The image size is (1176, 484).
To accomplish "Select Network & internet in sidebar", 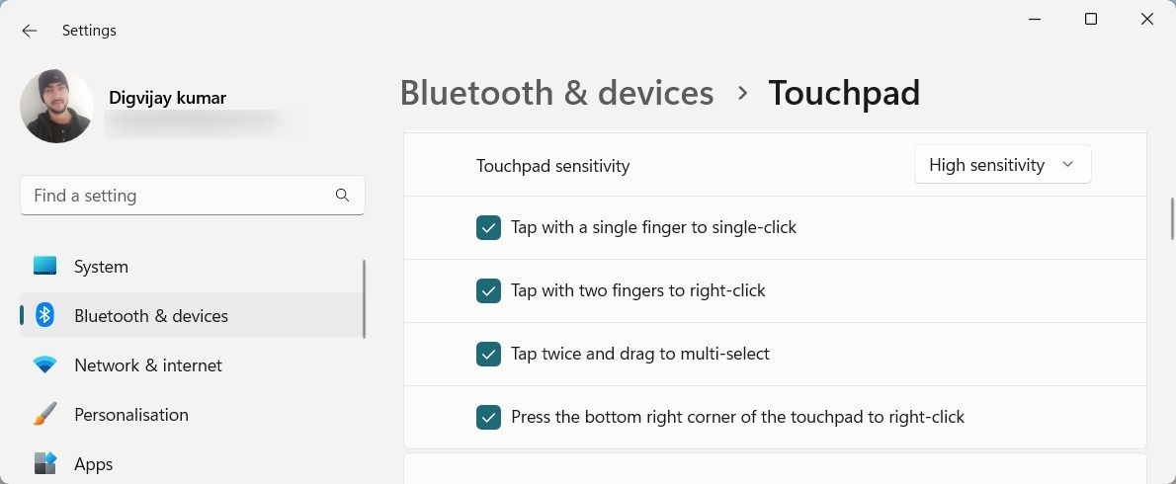I will (x=148, y=365).
